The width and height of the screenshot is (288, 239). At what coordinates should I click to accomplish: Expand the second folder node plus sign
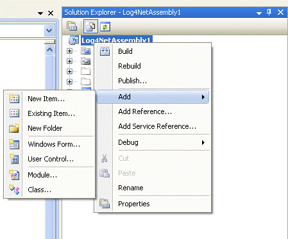(69, 61)
